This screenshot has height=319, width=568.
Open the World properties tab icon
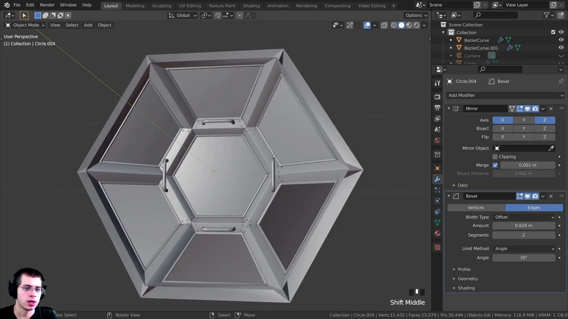(x=437, y=140)
